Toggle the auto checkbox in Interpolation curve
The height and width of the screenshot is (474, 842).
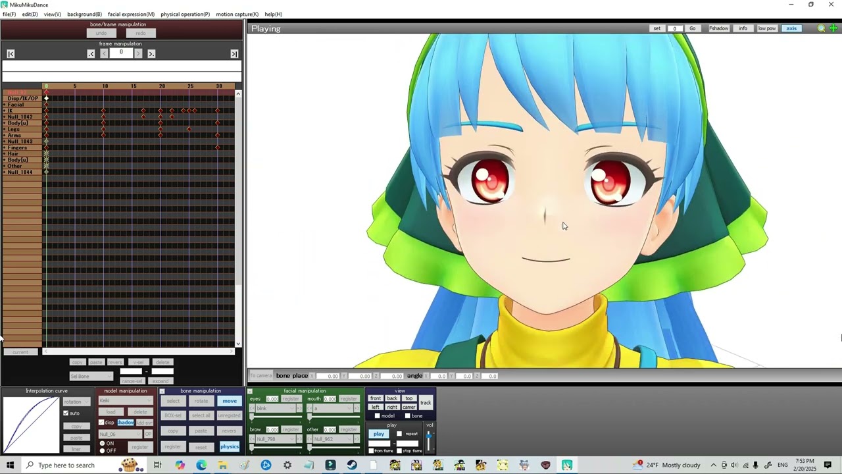click(66, 413)
